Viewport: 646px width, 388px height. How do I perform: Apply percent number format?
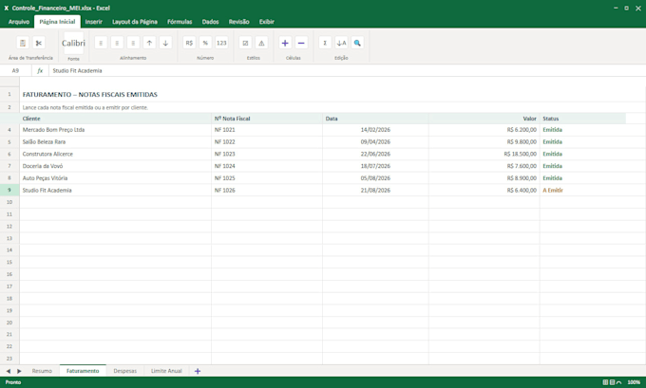(x=205, y=43)
